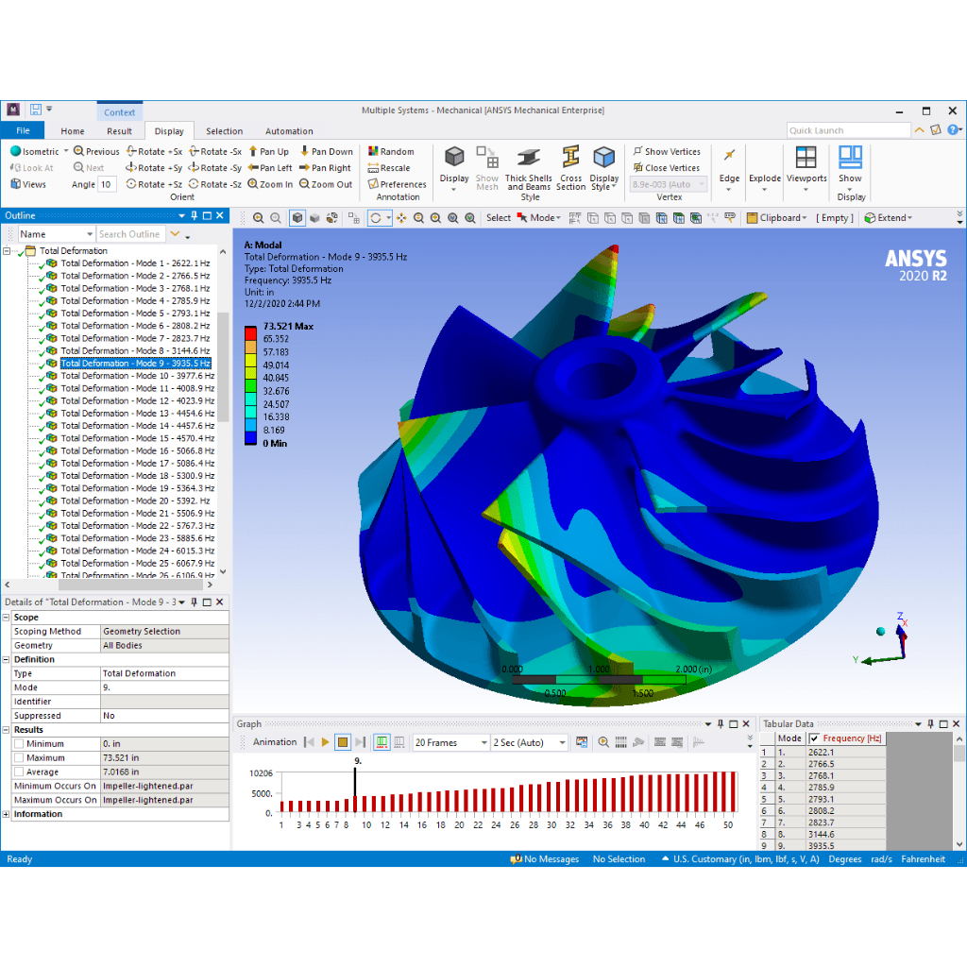Click Rotate +Sx

pos(154,151)
